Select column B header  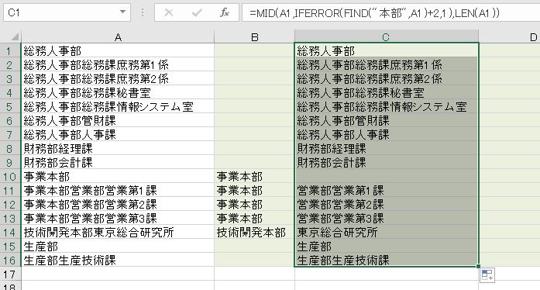coord(254,36)
